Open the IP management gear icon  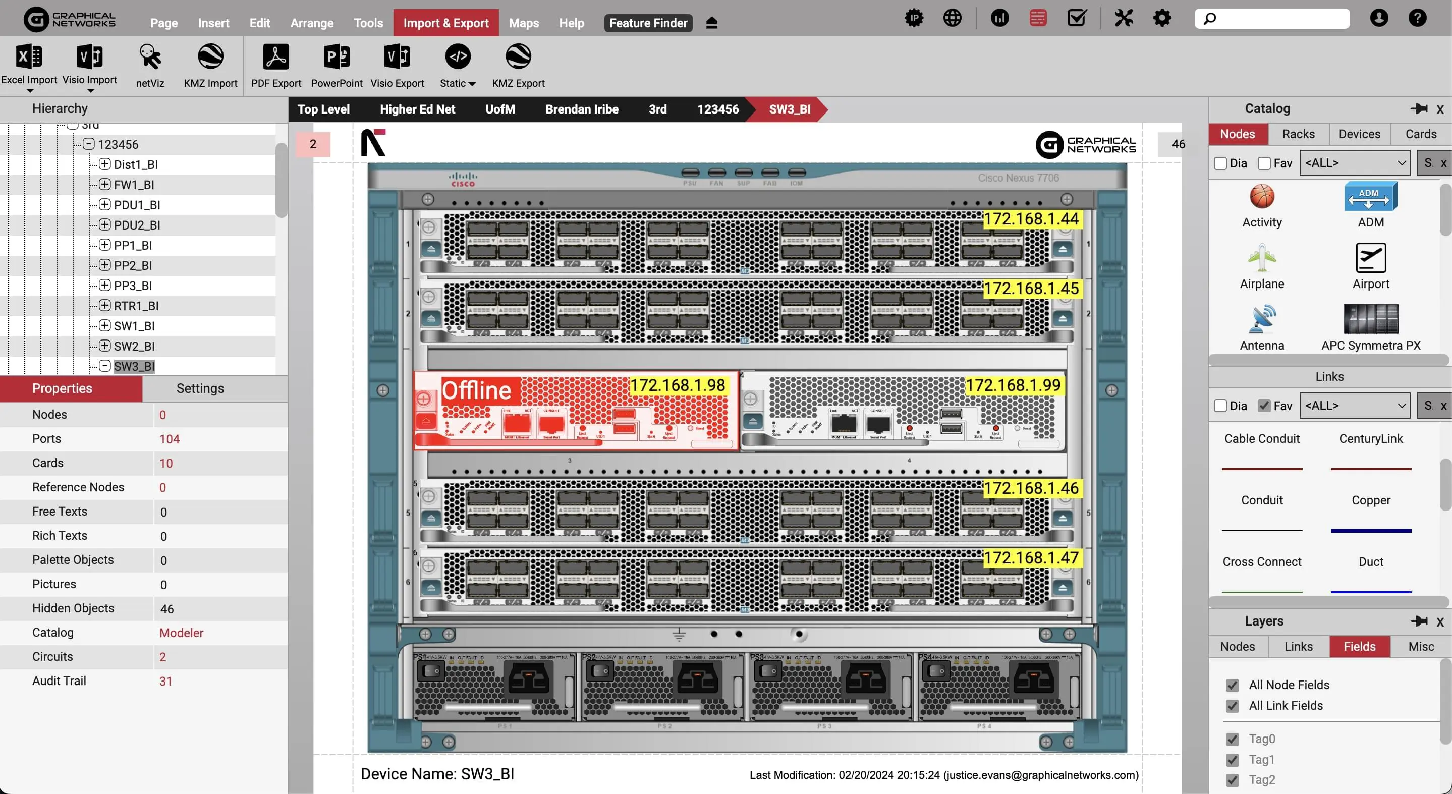[x=914, y=18]
